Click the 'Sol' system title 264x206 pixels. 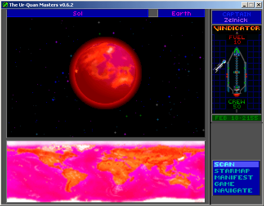pyautogui.click(x=78, y=13)
